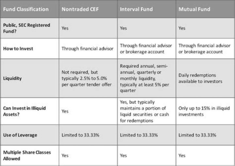Click the Use of Leverage row label
This screenshot has height=166, width=235.
(20, 135)
